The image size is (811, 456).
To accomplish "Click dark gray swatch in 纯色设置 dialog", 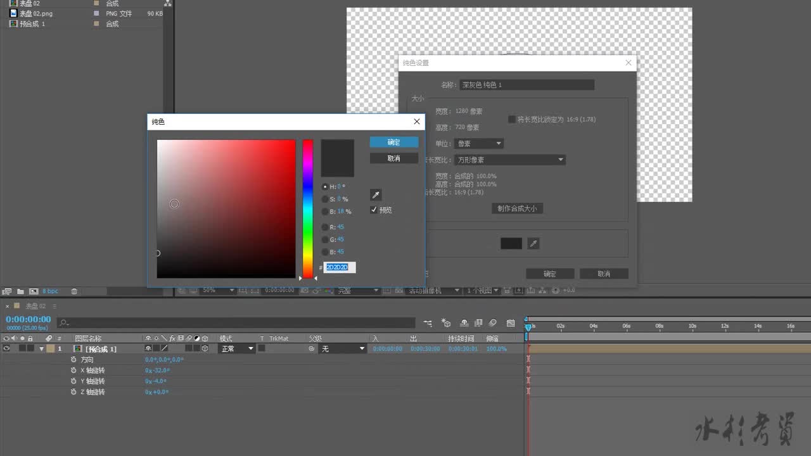I will click(511, 243).
